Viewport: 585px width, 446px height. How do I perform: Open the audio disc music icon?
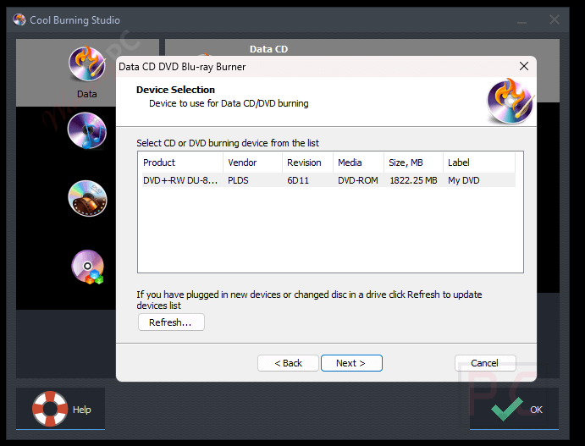[x=87, y=130]
